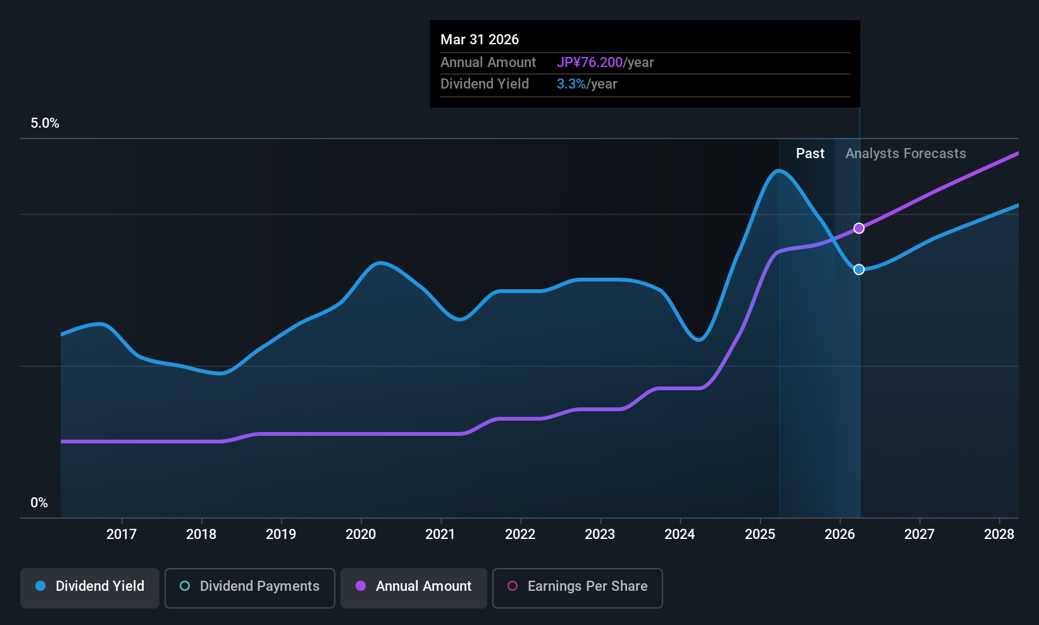1039x625 pixels.
Task: Click the JP¥76.200 annual amount value in tooltip
Action: tap(590, 63)
